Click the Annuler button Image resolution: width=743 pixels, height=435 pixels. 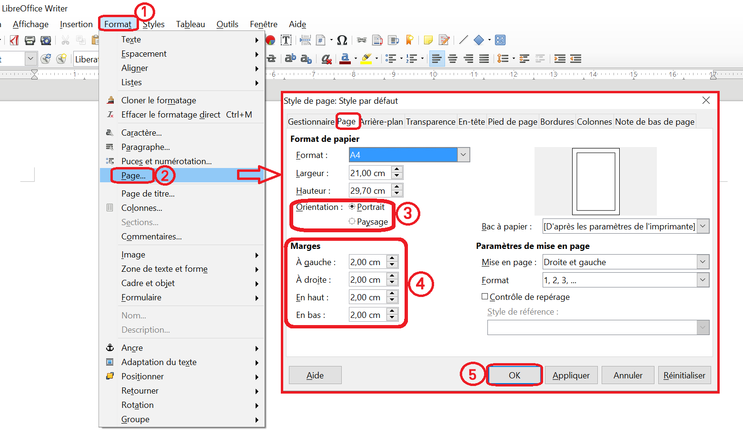pos(628,375)
